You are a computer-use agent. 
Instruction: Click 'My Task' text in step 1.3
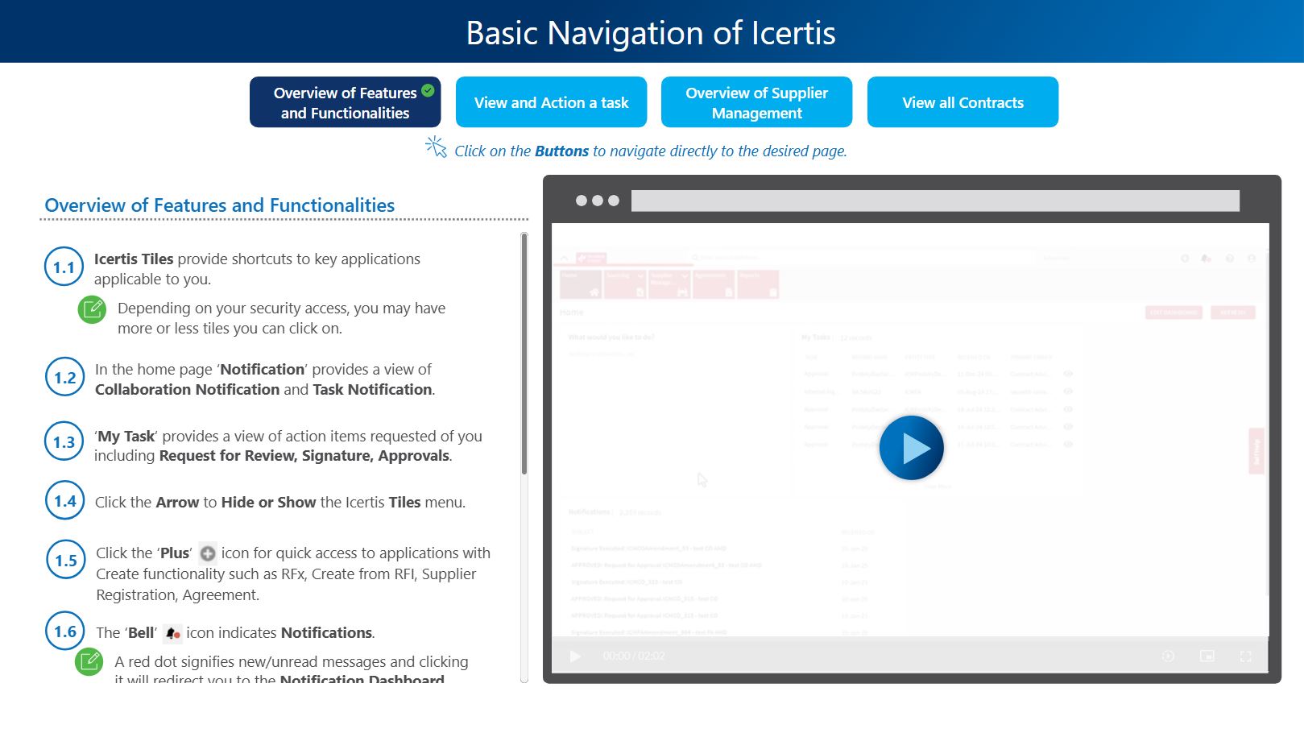point(126,437)
